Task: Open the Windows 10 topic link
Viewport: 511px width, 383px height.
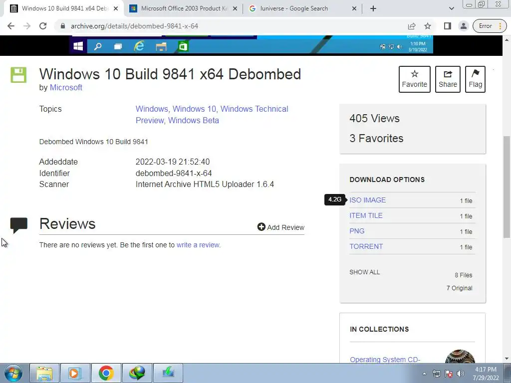Action: pos(194,109)
